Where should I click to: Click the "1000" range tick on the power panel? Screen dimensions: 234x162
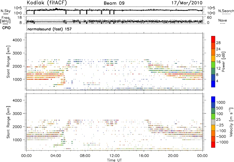pyautogui.click(x=17, y=79)
